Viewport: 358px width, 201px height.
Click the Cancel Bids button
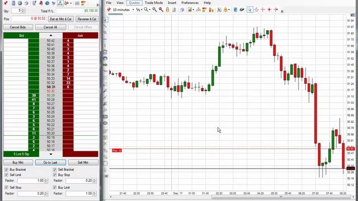(x=18, y=27)
